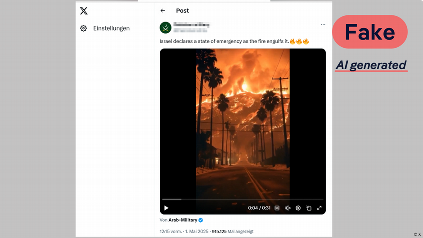Screen dimensions: 423x238
Task: Click the Post header title
Action: pyautogui.click(x=182, y=10)
